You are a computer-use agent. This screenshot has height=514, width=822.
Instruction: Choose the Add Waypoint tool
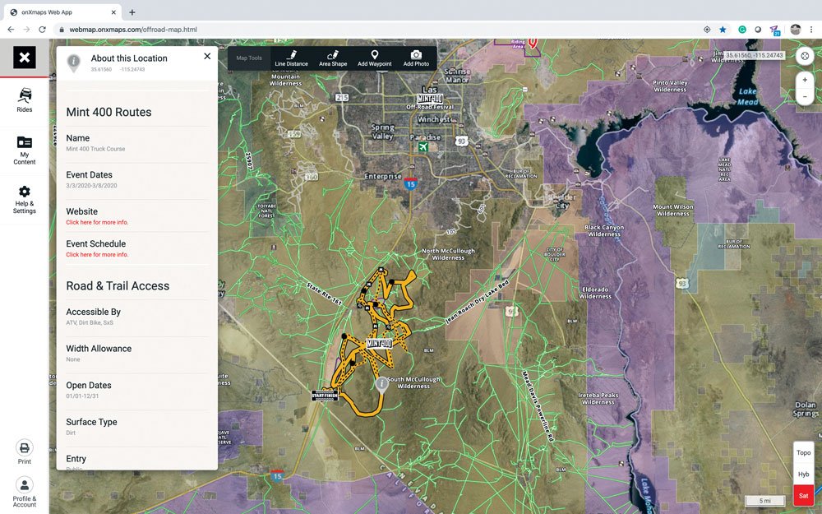pos(374,58)
